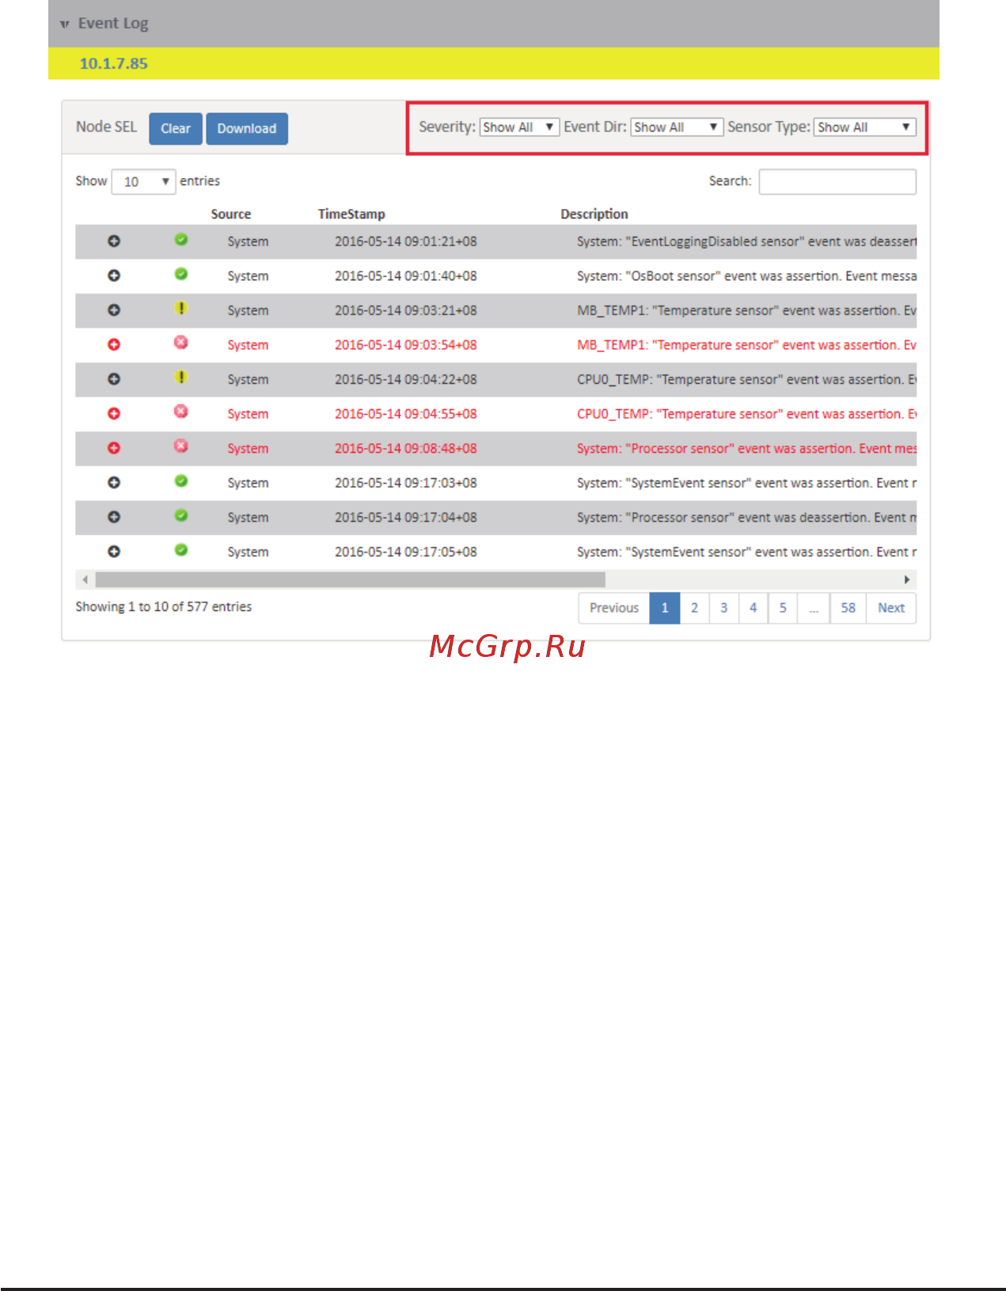Screen dimensions: 1006x1291
Task: Click green OK status icon for 09:17:05 row
Action: click(181, 549)
